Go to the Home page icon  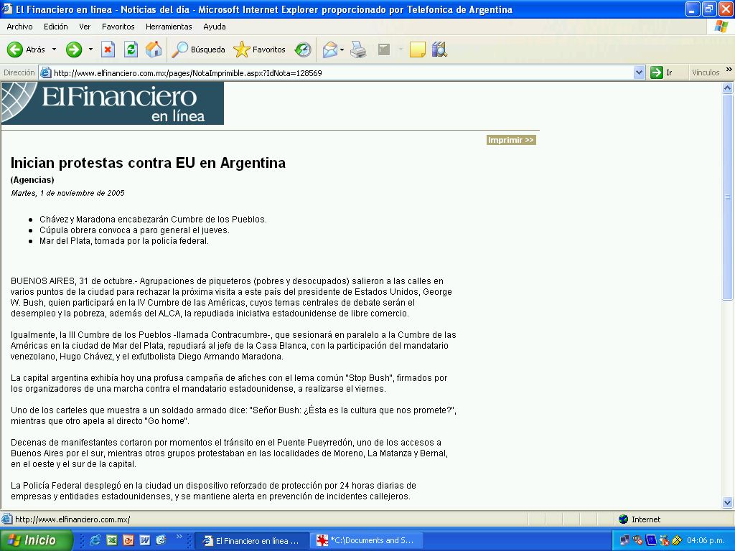coord(154,50)
